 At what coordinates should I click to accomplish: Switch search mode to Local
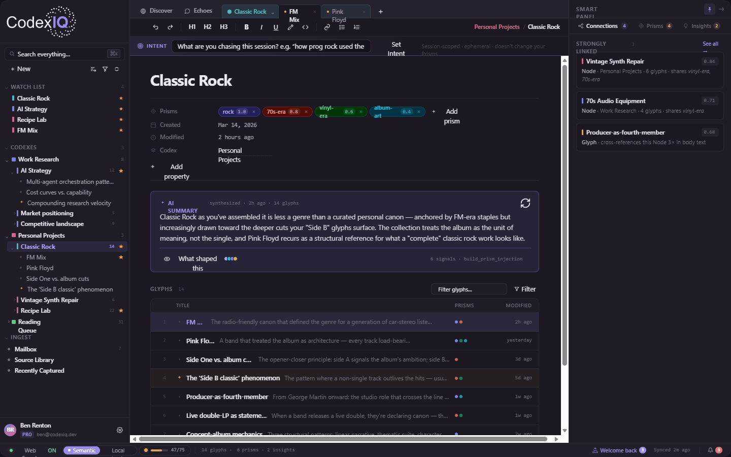coord(118,450)
